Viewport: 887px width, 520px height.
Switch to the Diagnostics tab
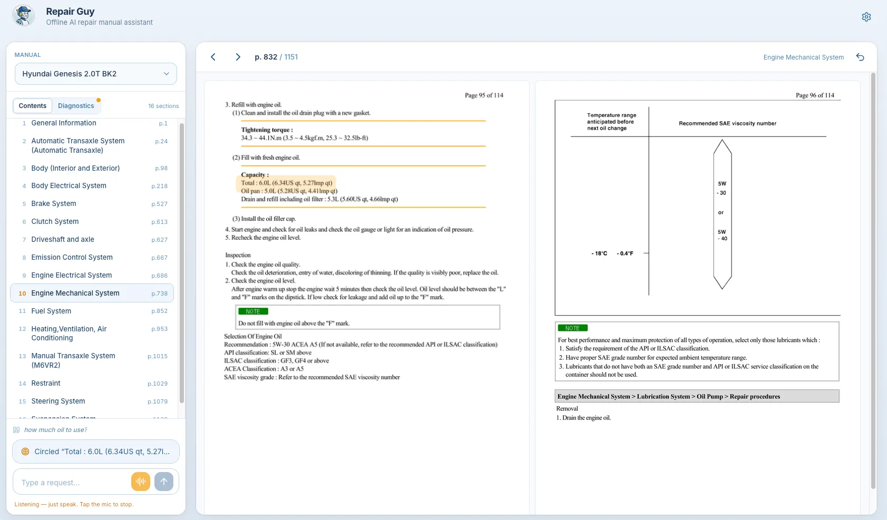[76, 106]
